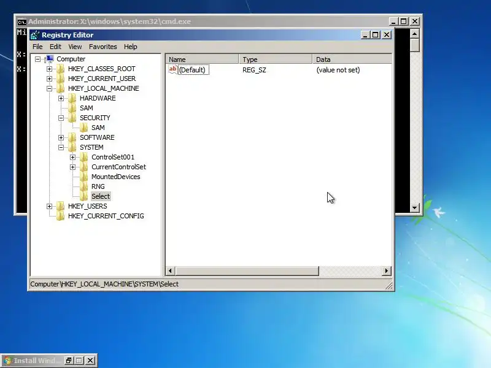Expand the HKEY_CURRENT_USER node
This screenshot has height=368, width=491.
pos(50,79)
